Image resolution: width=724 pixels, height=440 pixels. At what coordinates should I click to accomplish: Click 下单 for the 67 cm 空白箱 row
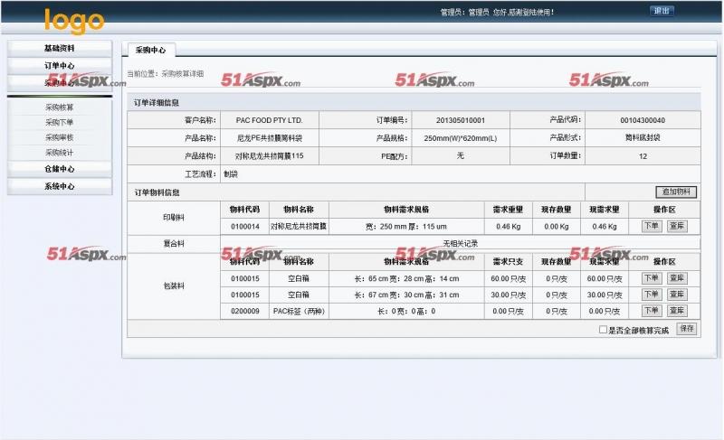652,294
